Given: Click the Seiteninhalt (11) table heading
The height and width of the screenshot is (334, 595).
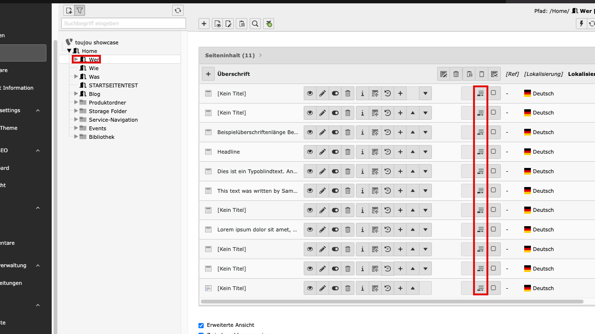Looking at the screenshot, I should pyautogui.click(x=230, y=55).
